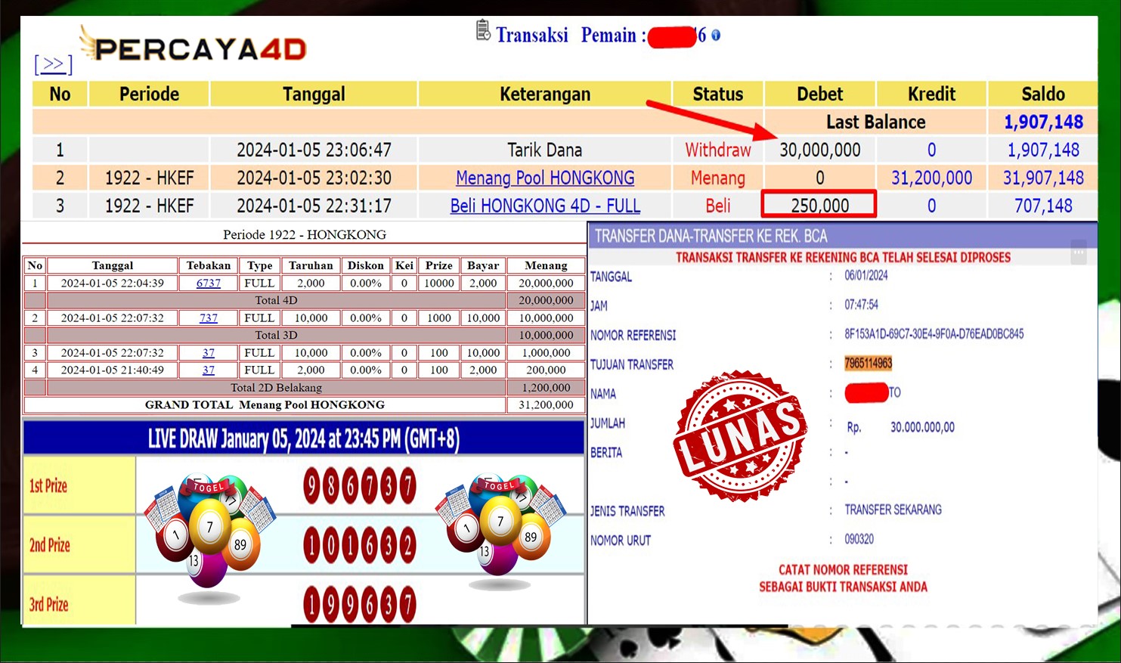Click the red LUNAS stamp
Image resolution: width=1121 pixels, height=663 pixels.
click(740, 435)
